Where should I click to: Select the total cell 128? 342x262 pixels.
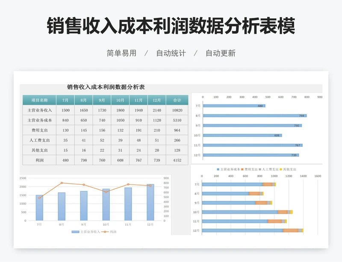click(x=177, y=150)
